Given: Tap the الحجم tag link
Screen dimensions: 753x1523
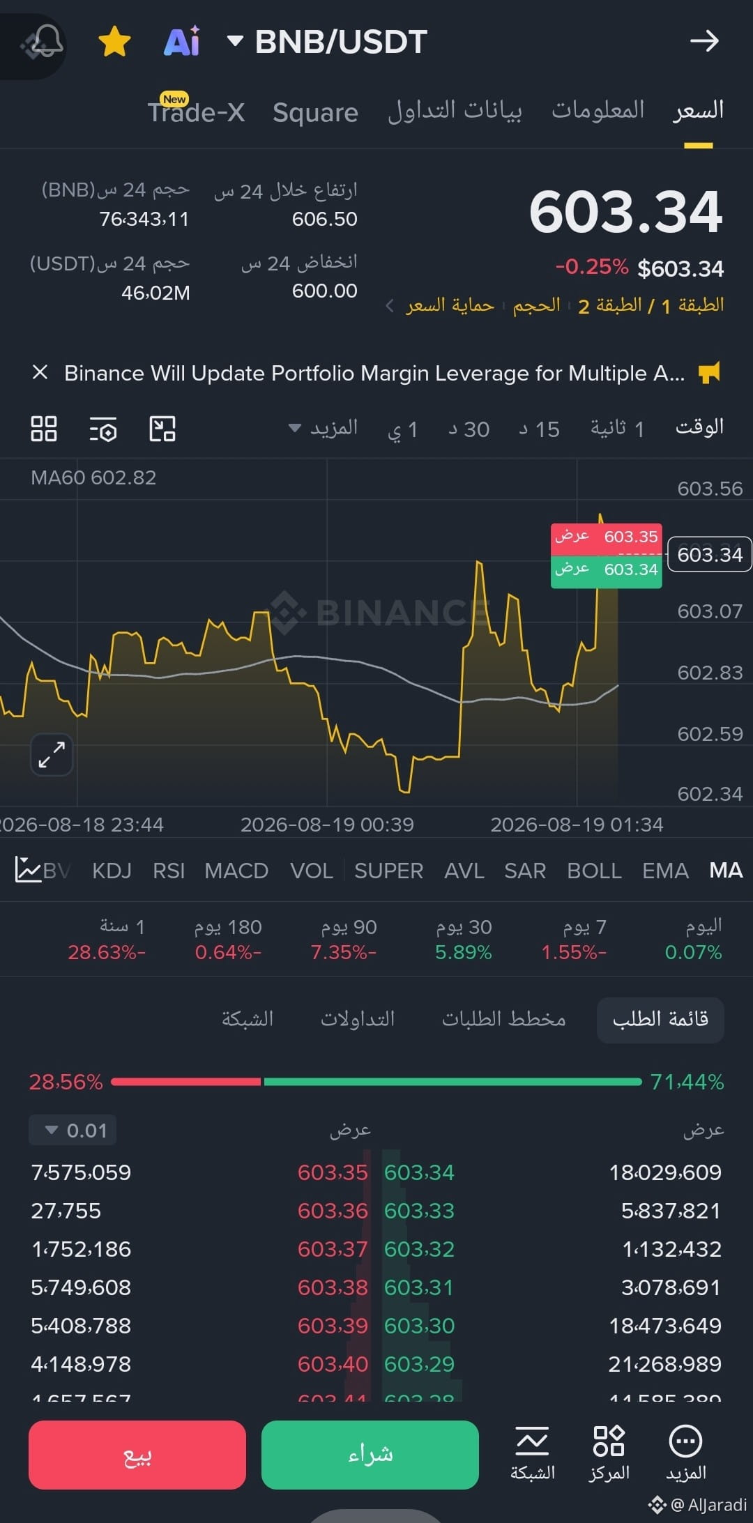Looking at the screenshot, I should coord(537,305).
